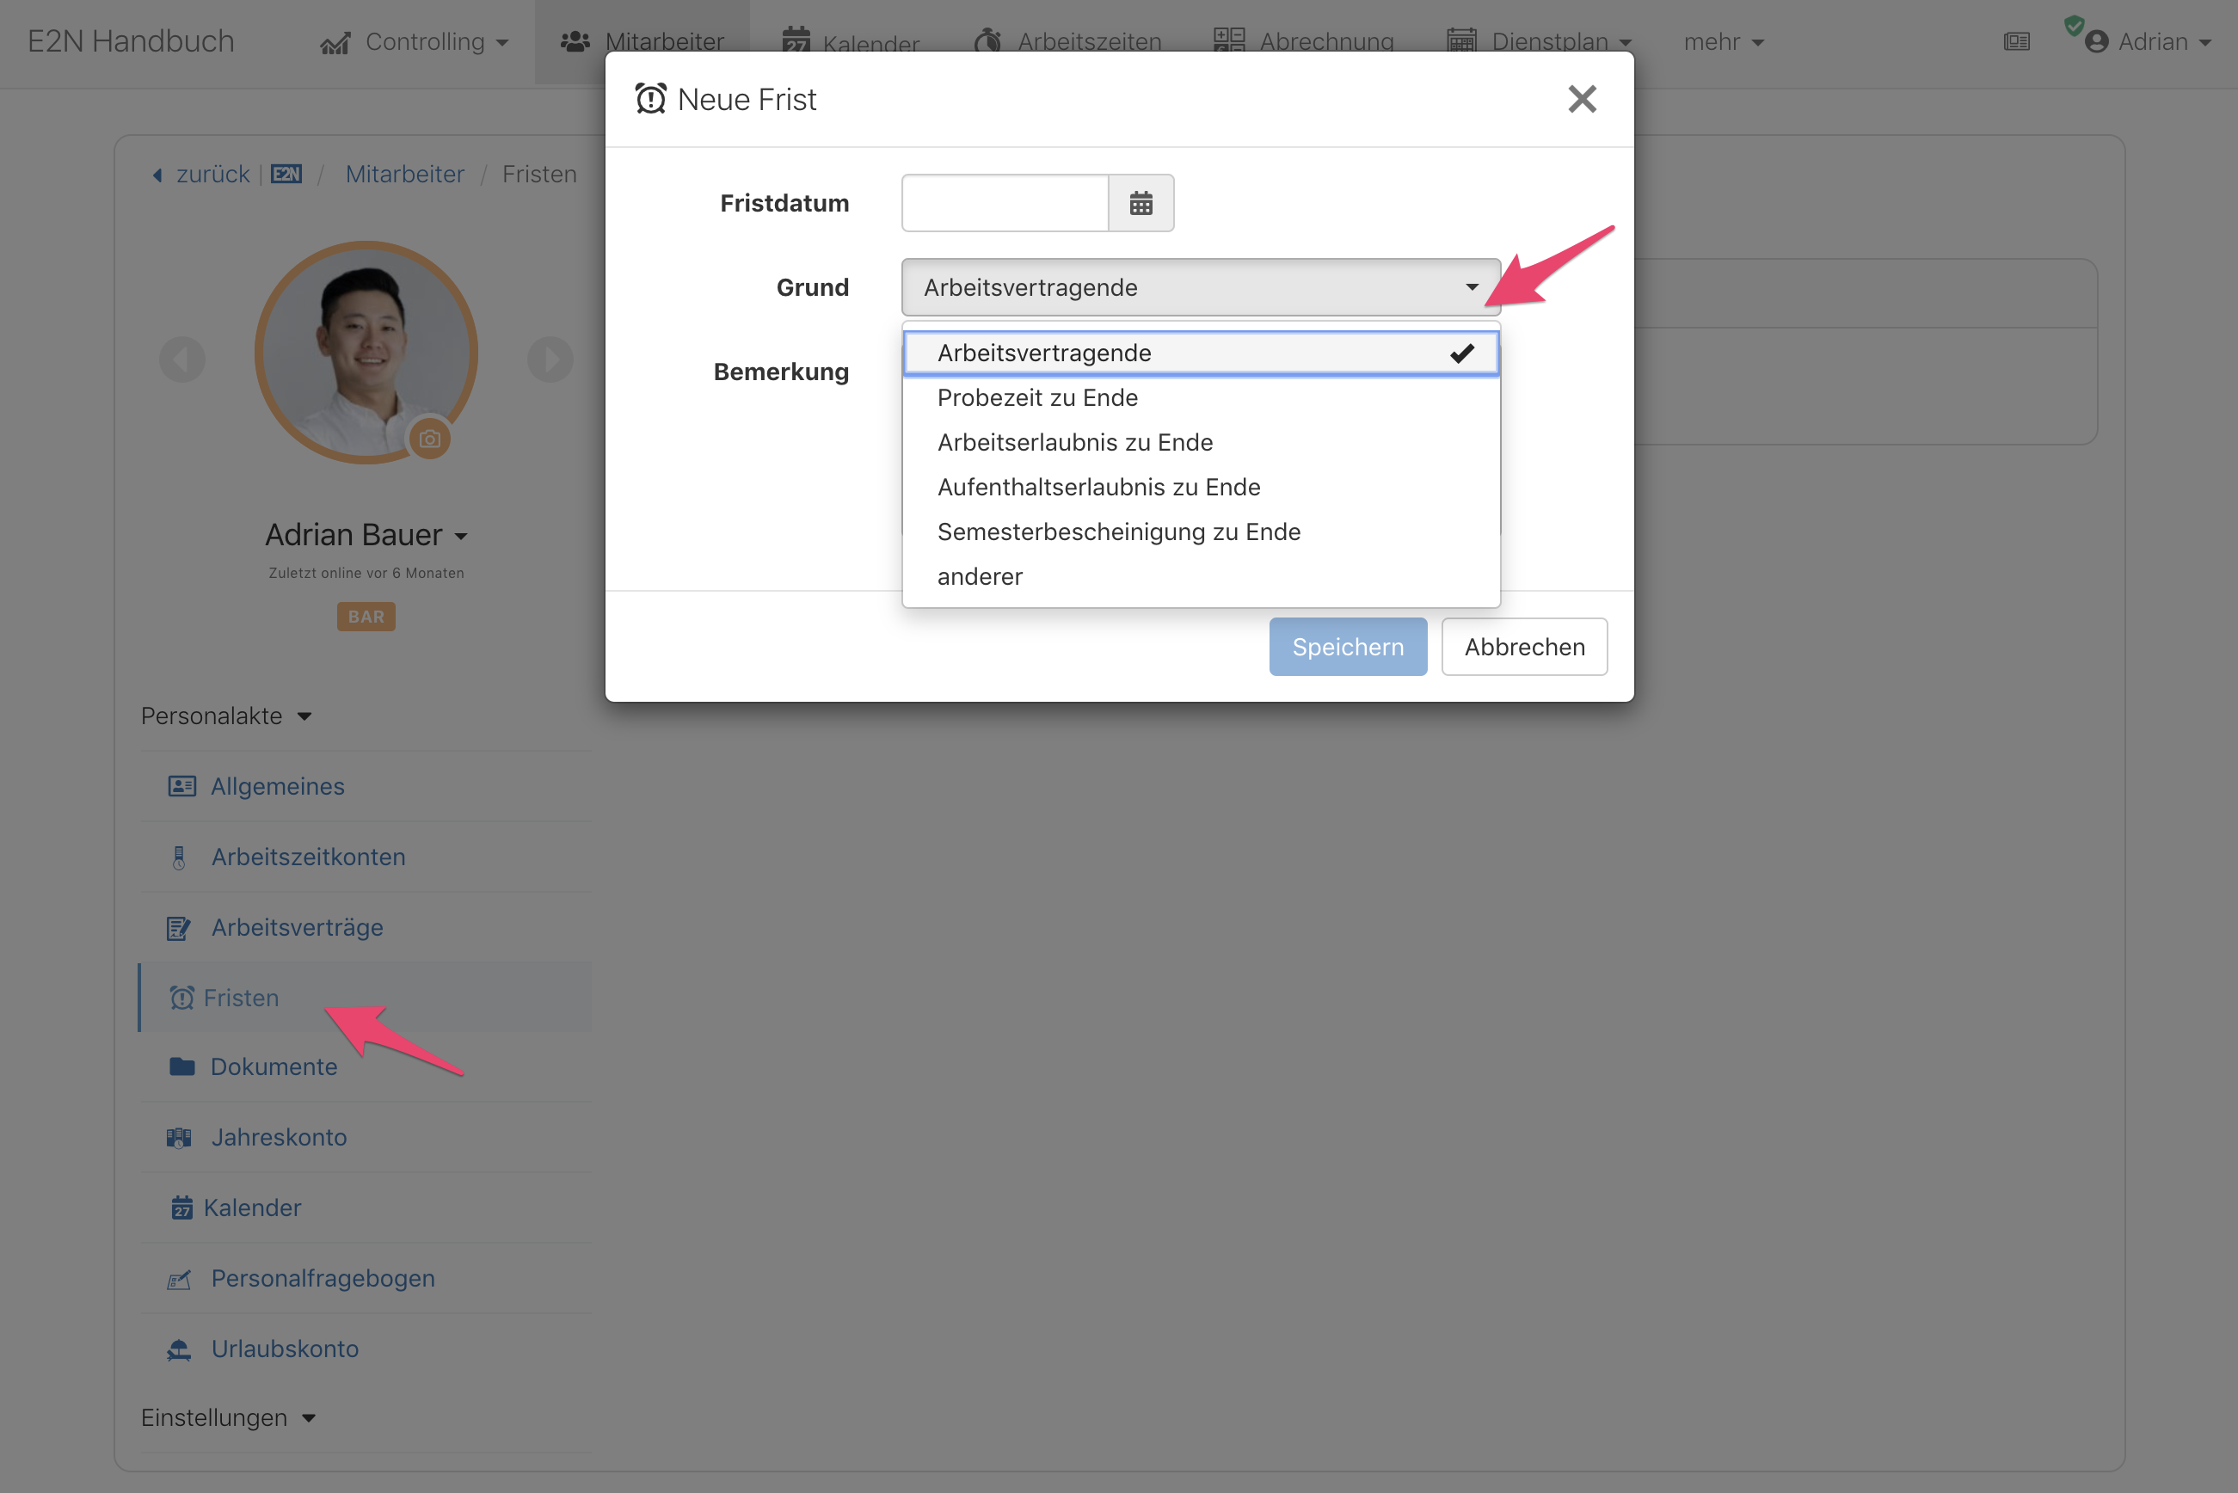Screen dimensions: 2238x1493
Task: Select Semesterbescheinigung zu Ende option
Action: click(x=1201, y=532)
